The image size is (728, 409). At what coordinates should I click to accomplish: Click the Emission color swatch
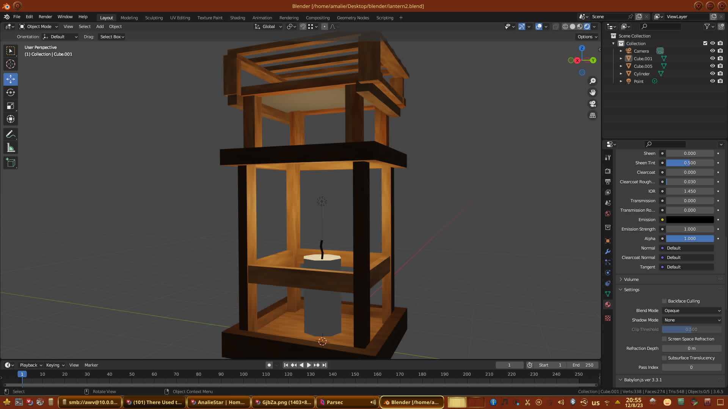tap(690, 220)
